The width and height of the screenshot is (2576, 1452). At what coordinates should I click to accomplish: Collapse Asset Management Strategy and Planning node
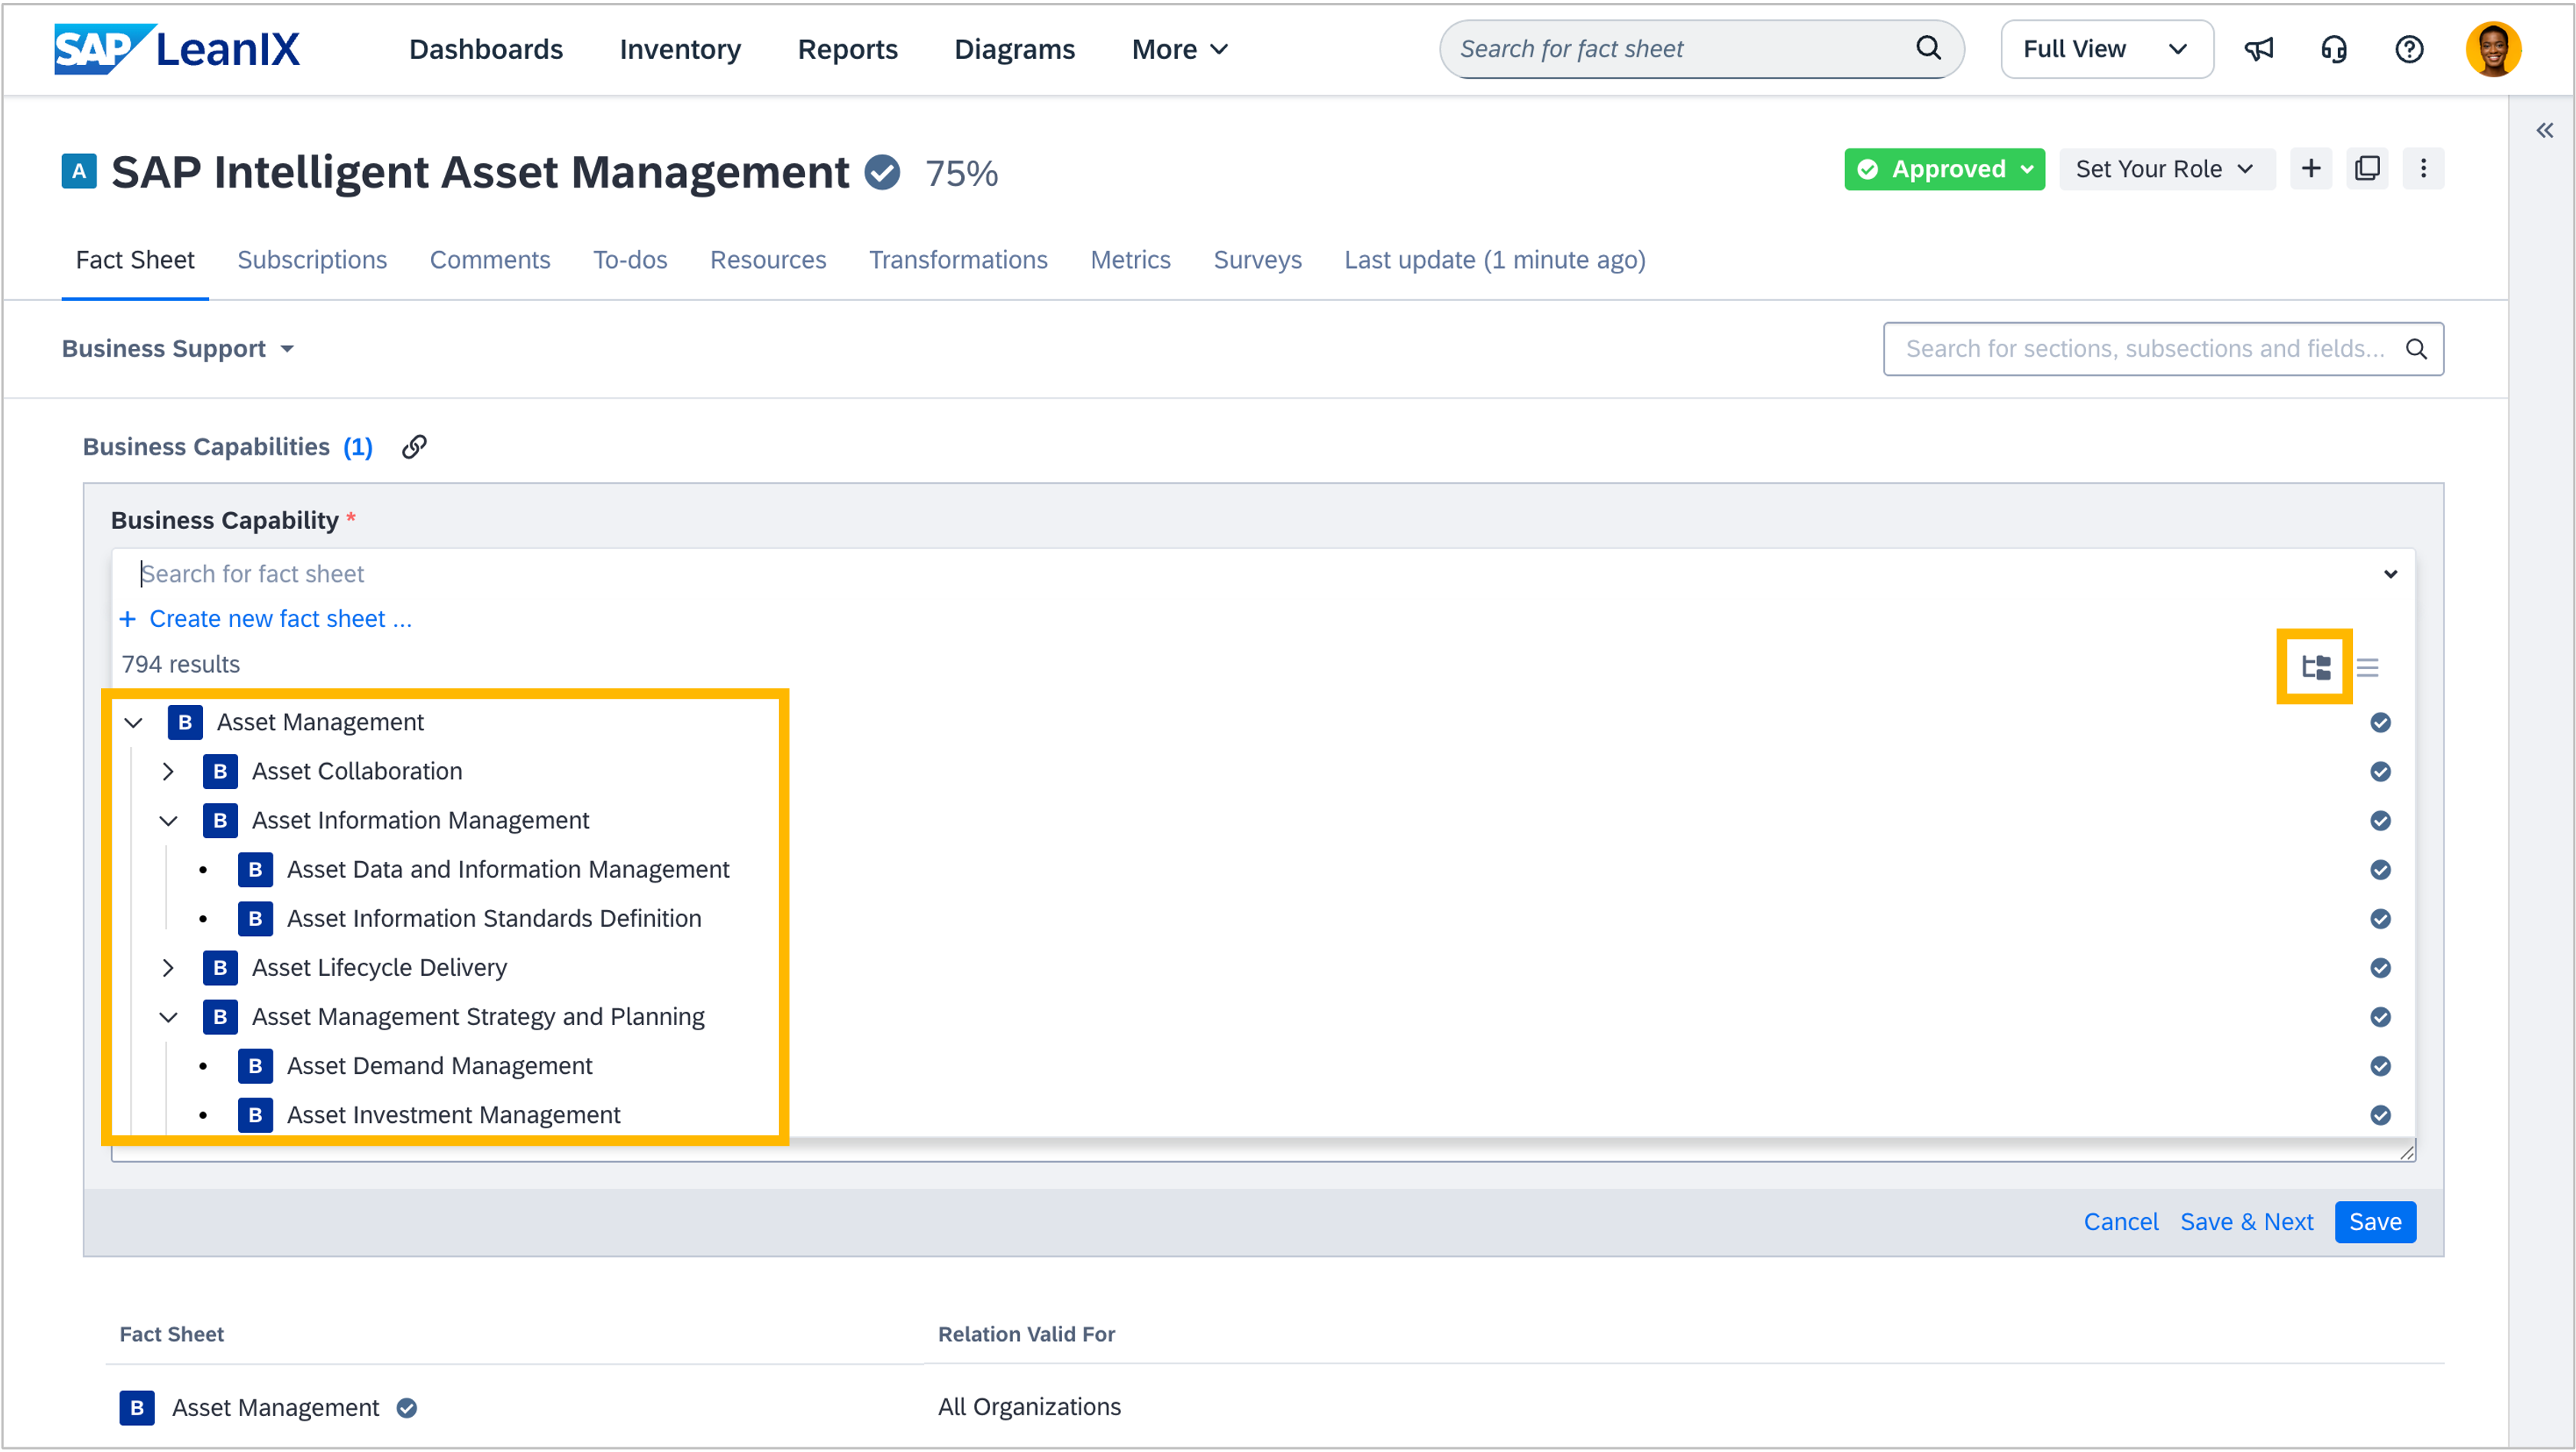pos(168,1017)
